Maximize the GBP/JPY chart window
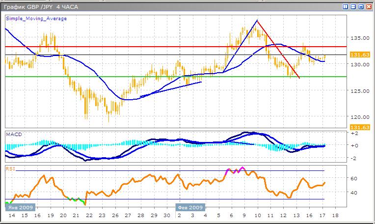This screenshot has height=224, width=375. [x=361, y=6]
